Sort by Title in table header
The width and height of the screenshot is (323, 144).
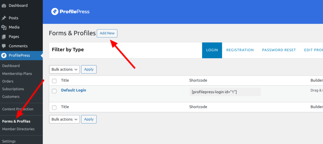(65, 80)
